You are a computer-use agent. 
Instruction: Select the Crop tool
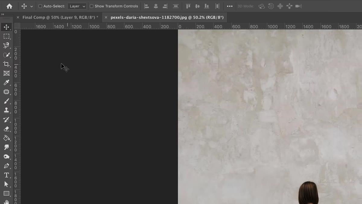click(x=6, y=64)
